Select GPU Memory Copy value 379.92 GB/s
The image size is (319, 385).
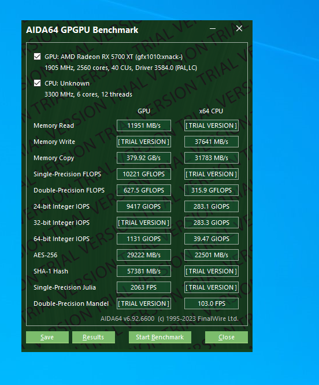144,158
